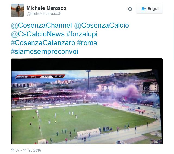Open the @CosenzaCalcio mention
The height and width of the screenshot is (154, 174).
(x=102, y=26)
